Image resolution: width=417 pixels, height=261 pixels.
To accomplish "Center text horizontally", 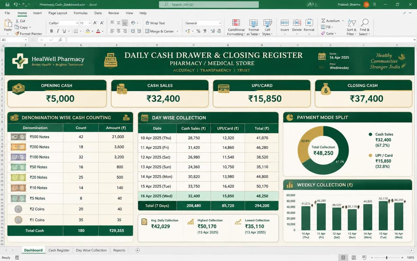I will click(x=118, y=31).
